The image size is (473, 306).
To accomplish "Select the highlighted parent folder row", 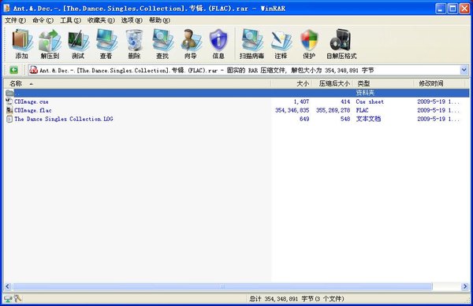I will pos(236,93).
